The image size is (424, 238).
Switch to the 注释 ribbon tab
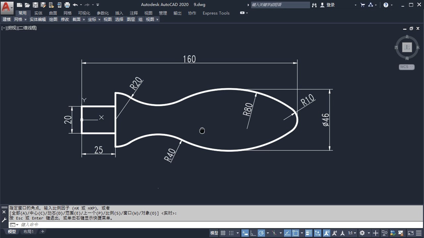tap(134, 13)
